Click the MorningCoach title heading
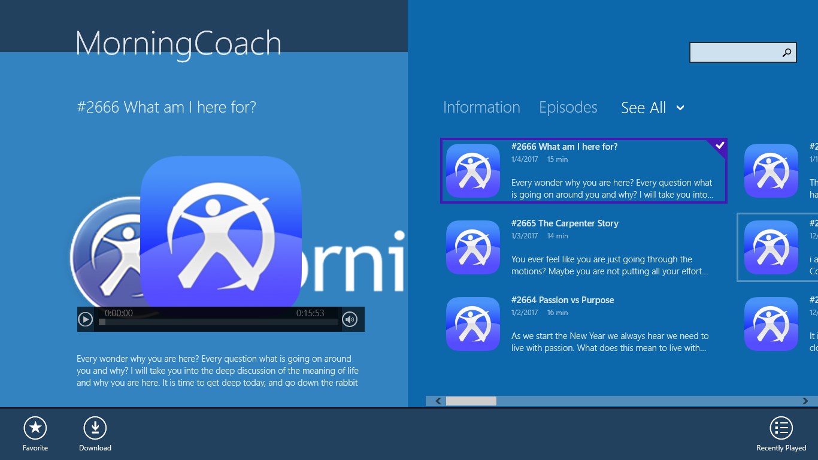The width and height of the screenshot is (818, 460). click(x=178, y=44)
